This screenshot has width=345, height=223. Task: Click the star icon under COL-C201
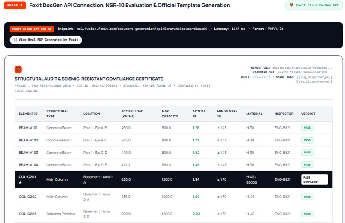(20, 182)
